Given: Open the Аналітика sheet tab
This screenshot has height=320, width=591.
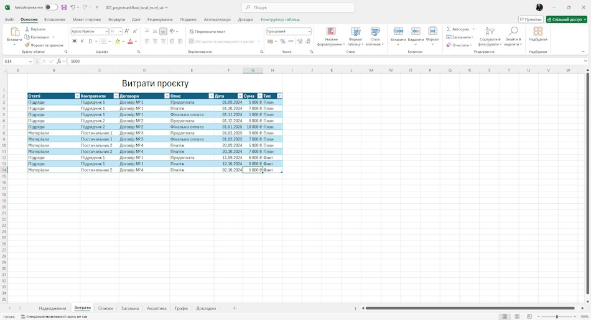Looking at the screenshot, I should pos(157,308).
